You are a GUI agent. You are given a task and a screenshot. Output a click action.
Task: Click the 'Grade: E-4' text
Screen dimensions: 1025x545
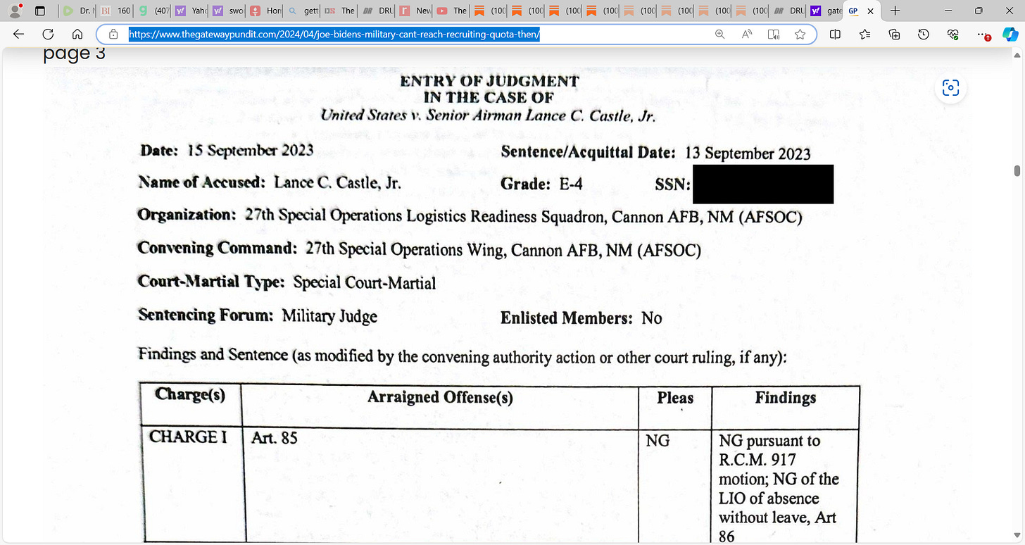541,184
